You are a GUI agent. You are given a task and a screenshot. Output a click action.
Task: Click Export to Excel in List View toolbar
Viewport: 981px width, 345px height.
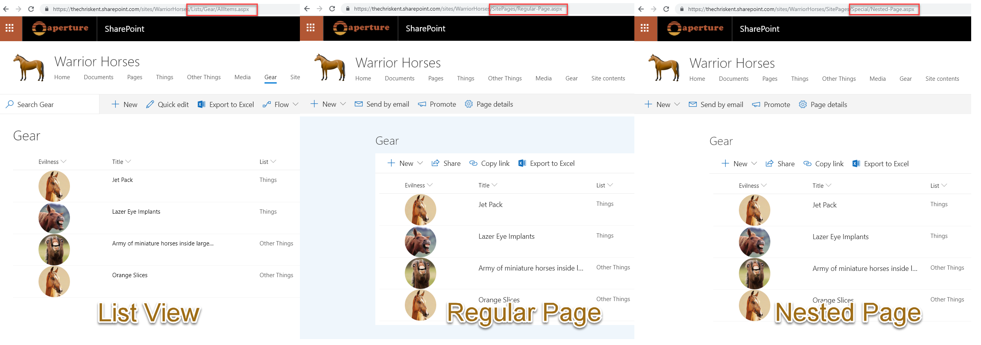[x=226, y=104]
